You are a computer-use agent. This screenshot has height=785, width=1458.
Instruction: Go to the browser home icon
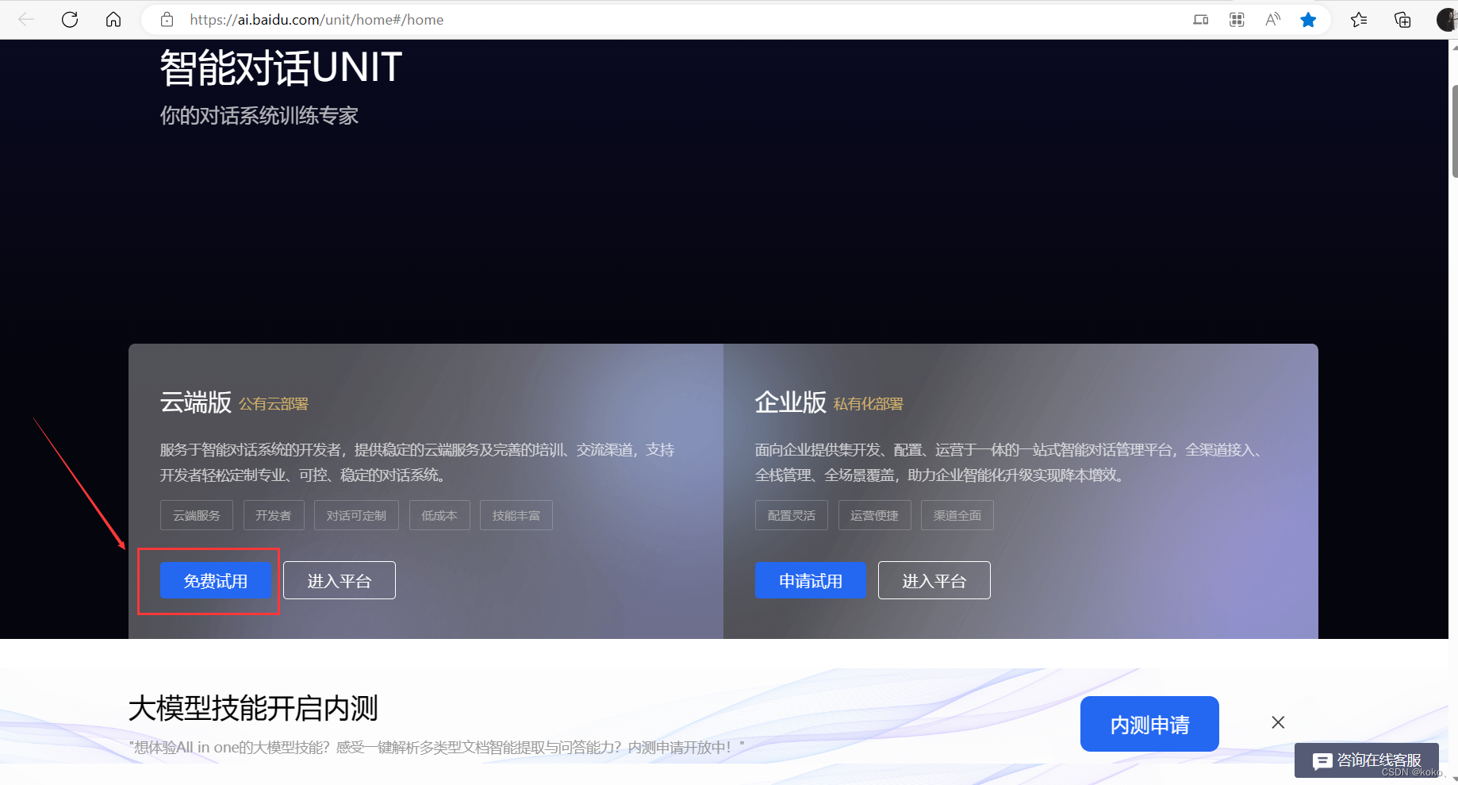click(113, 20)
